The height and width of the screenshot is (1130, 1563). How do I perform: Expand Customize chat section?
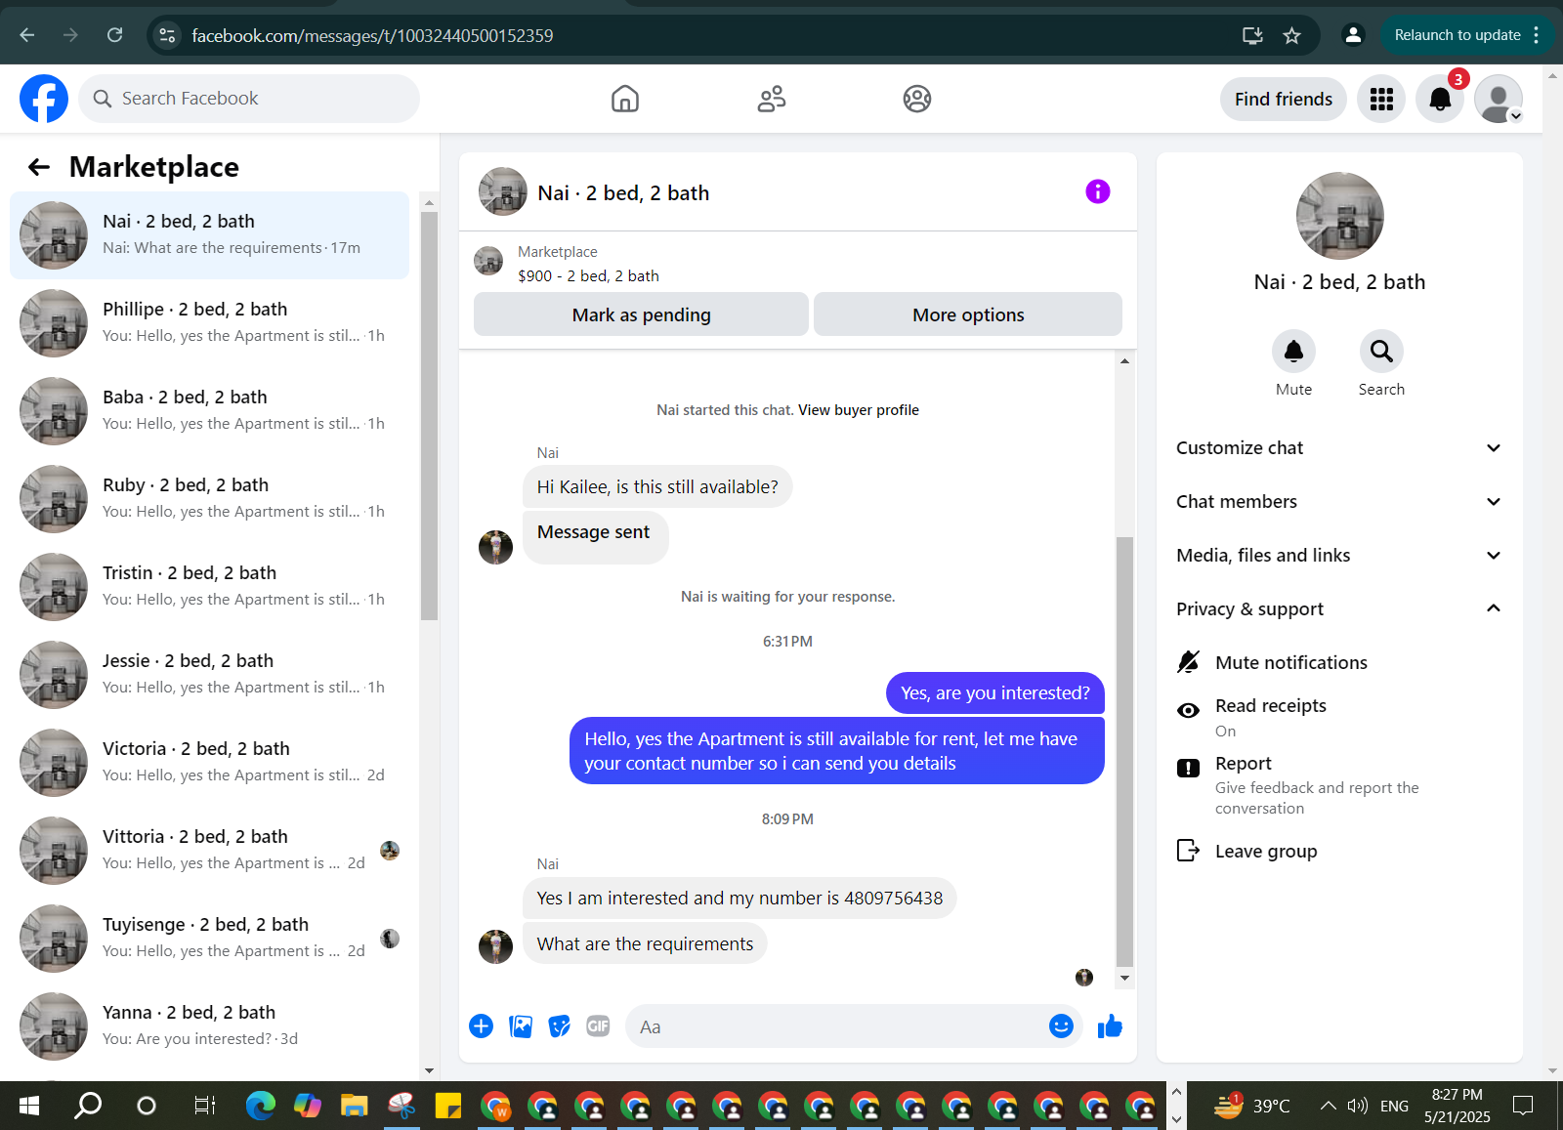(1340, 448)
